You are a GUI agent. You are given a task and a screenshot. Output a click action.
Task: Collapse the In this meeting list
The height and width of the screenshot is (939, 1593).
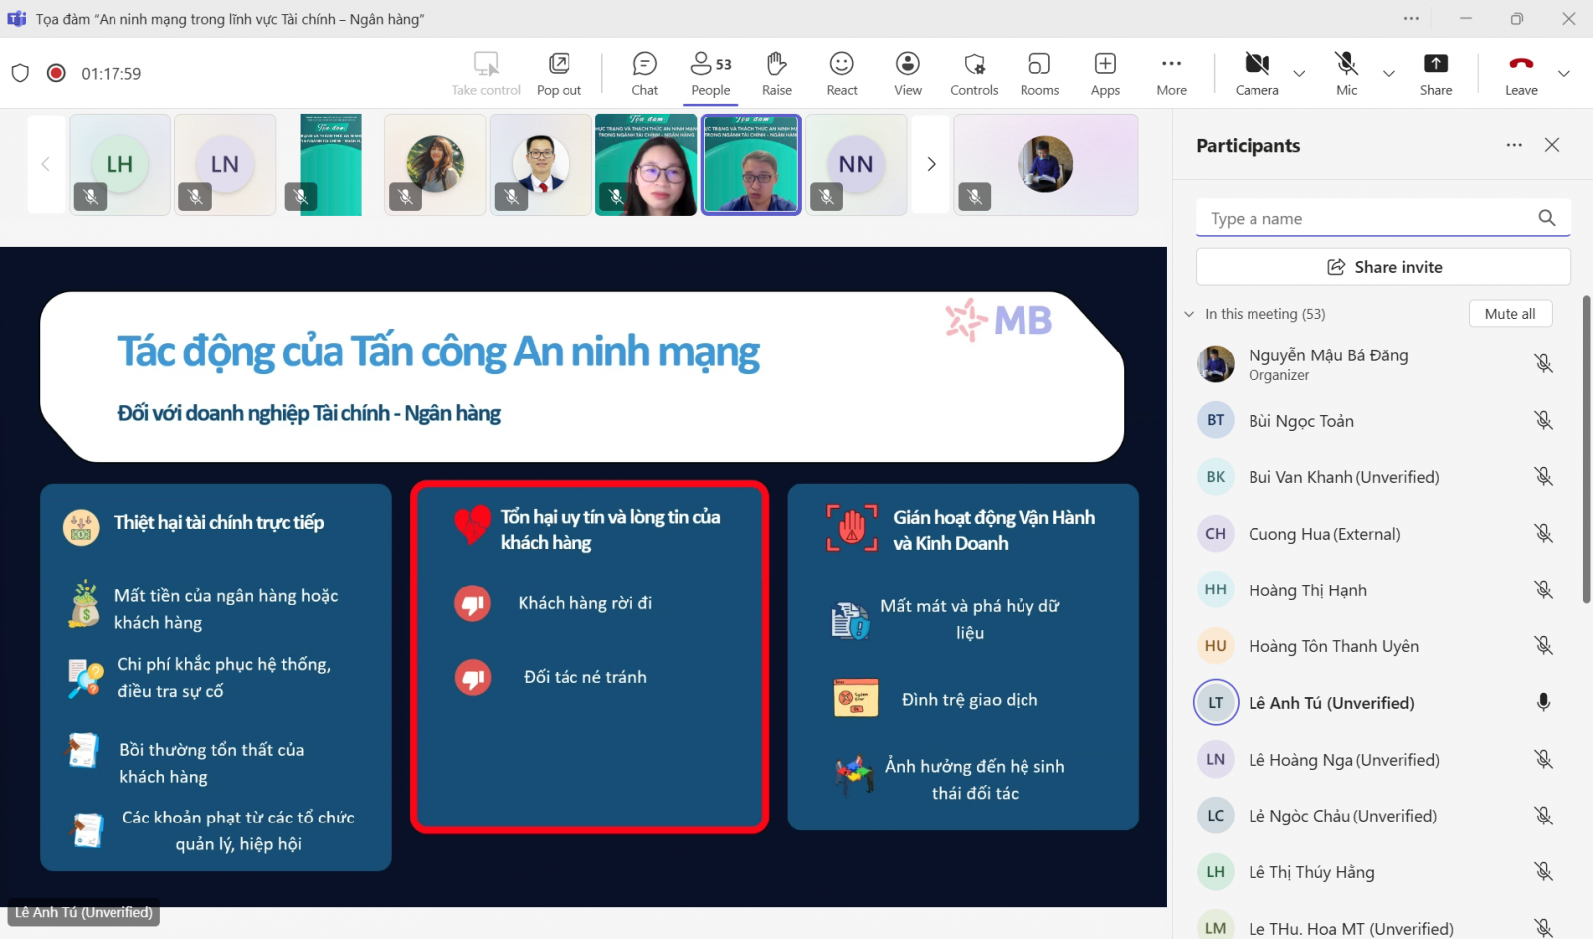[x=1189, y=314]
